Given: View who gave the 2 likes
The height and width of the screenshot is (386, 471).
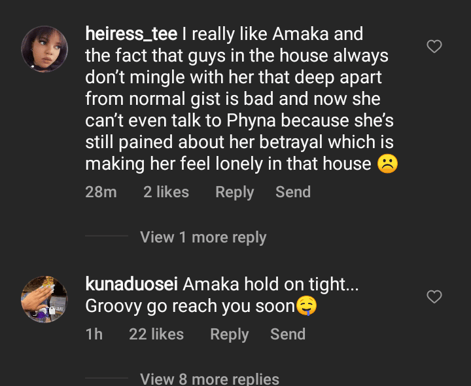Looking at the screenshot, I should click(166, 192).
